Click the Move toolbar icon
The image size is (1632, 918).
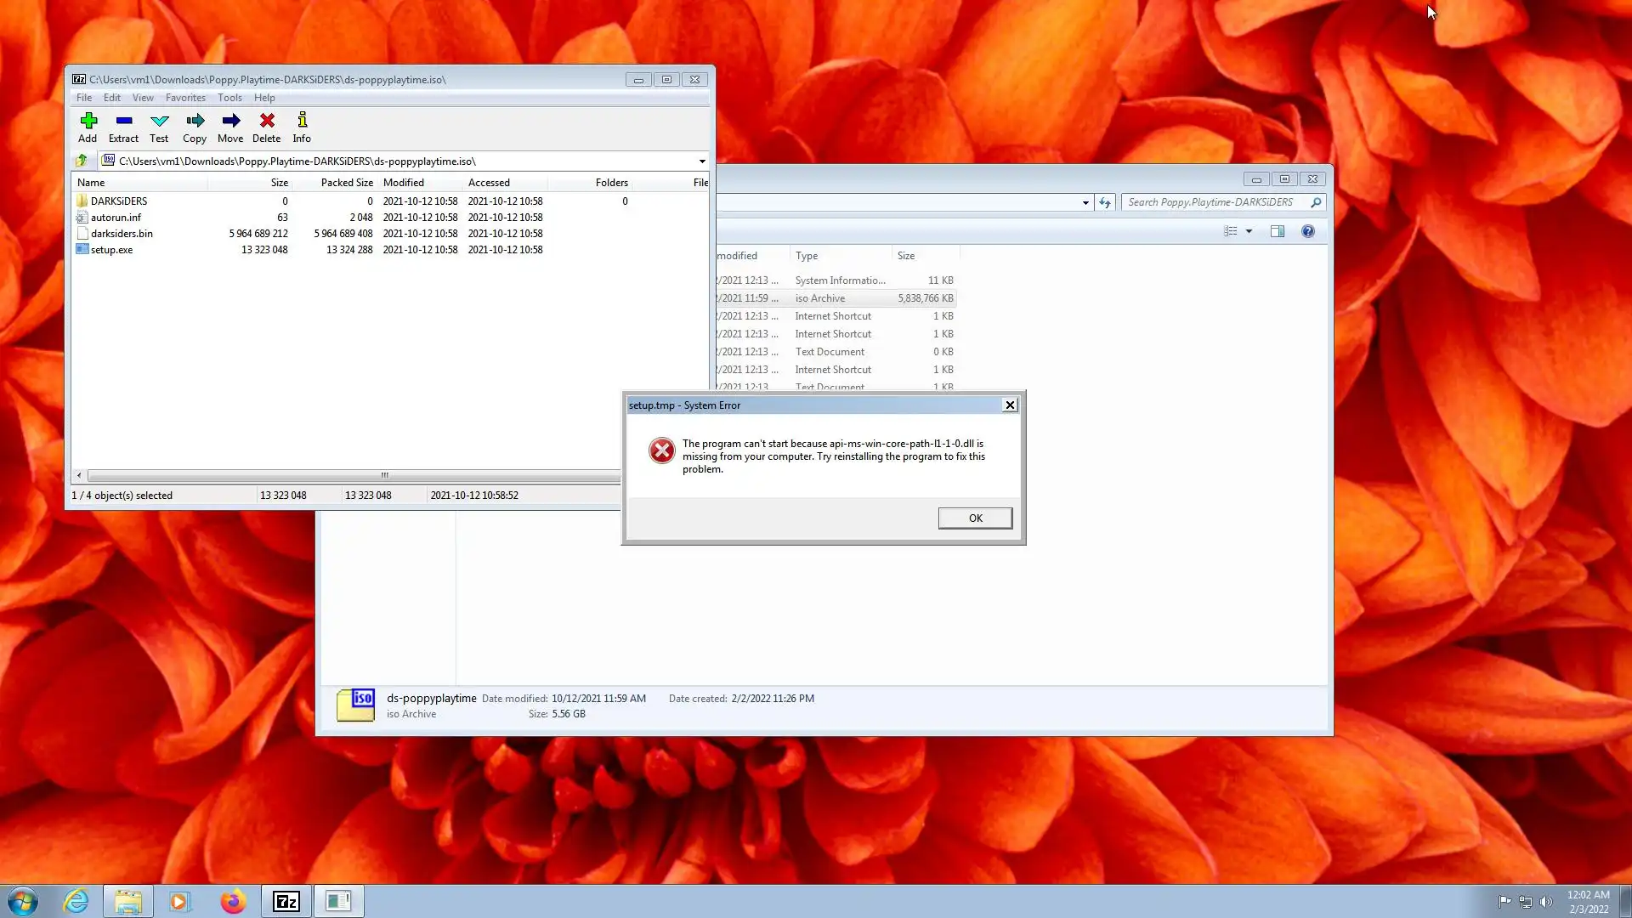coord(230,127)
